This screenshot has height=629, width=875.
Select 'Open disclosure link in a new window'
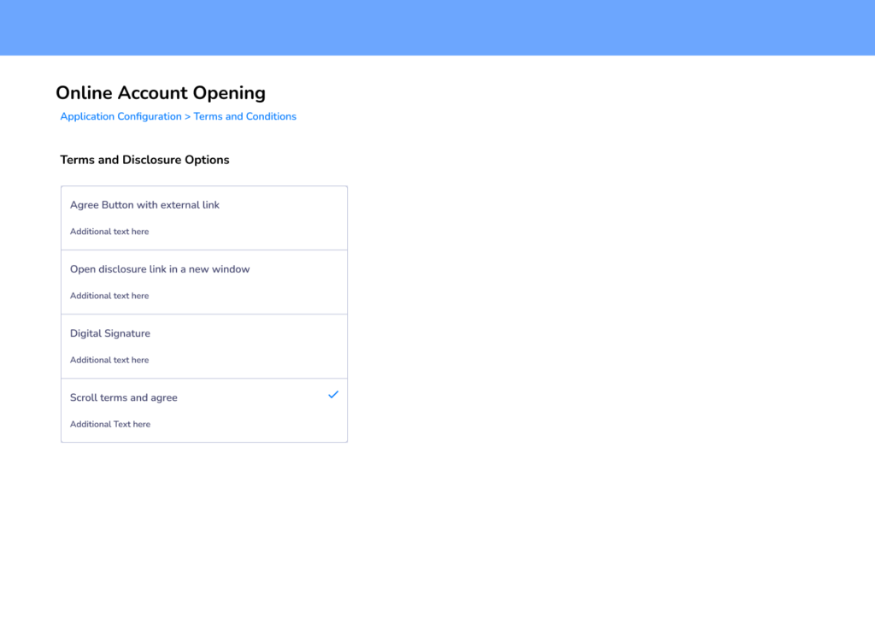(x=160, y=269)
